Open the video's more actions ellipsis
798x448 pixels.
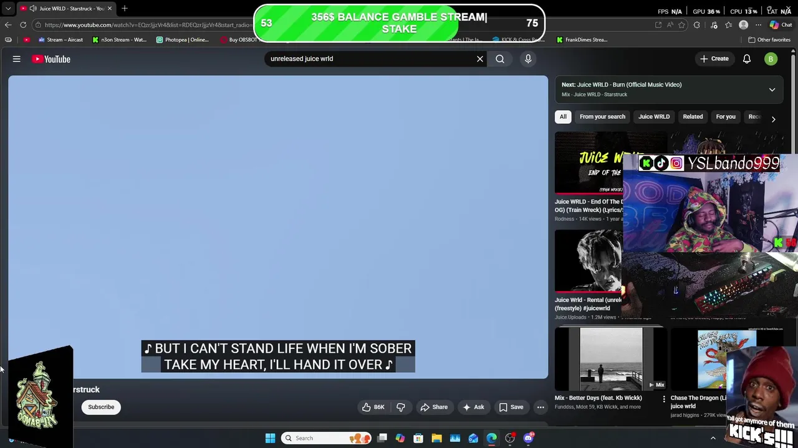(x=541, y=407)
